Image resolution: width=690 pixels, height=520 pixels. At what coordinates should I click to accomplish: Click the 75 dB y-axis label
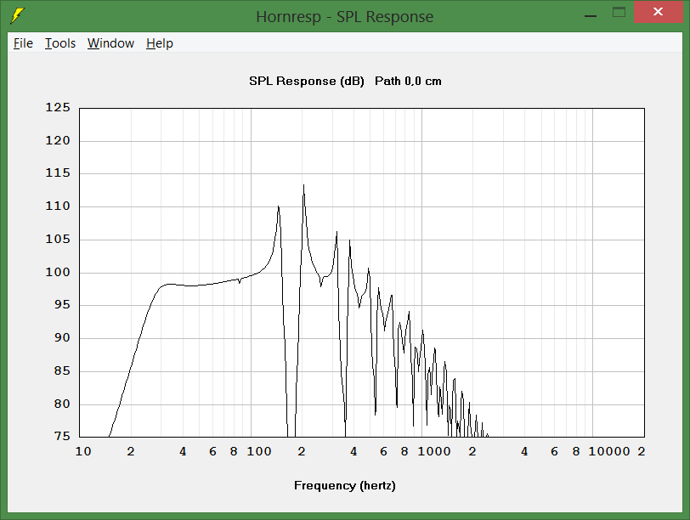[62, 436]
